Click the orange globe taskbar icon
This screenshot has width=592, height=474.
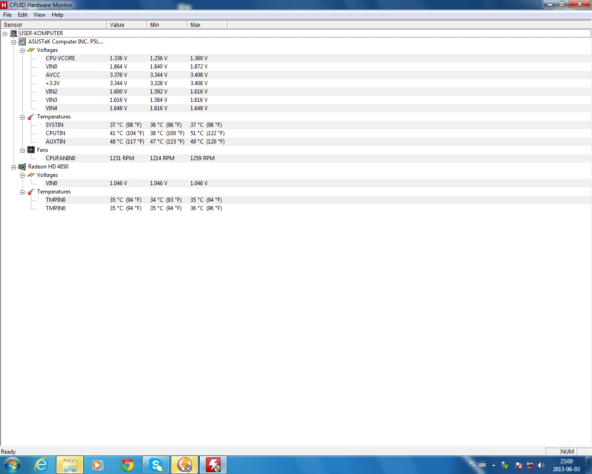[x=185, y=465]
